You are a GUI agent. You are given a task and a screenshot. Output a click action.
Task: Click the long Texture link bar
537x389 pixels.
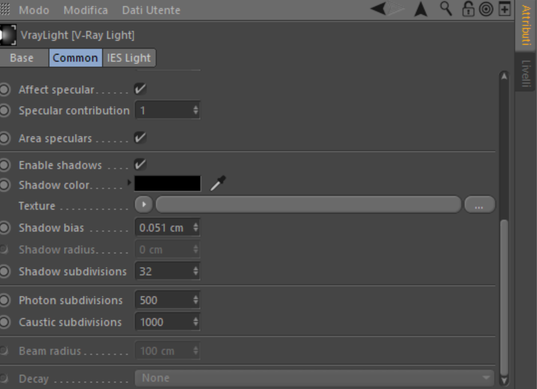click(308, 205)
